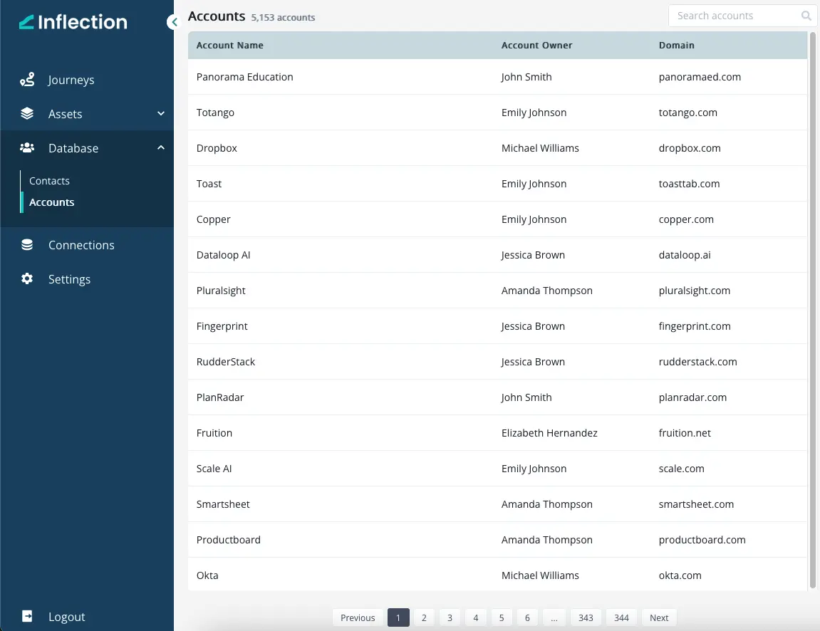Click the Previous pagination button
The height and width of the screenshot is (631, 820).
(358, 618)
